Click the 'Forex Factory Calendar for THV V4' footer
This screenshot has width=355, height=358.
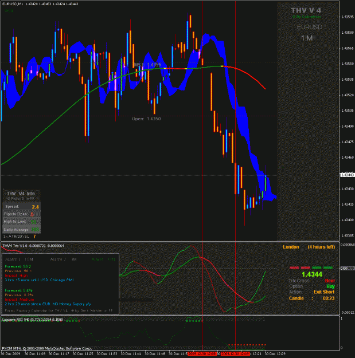point(58,310)
